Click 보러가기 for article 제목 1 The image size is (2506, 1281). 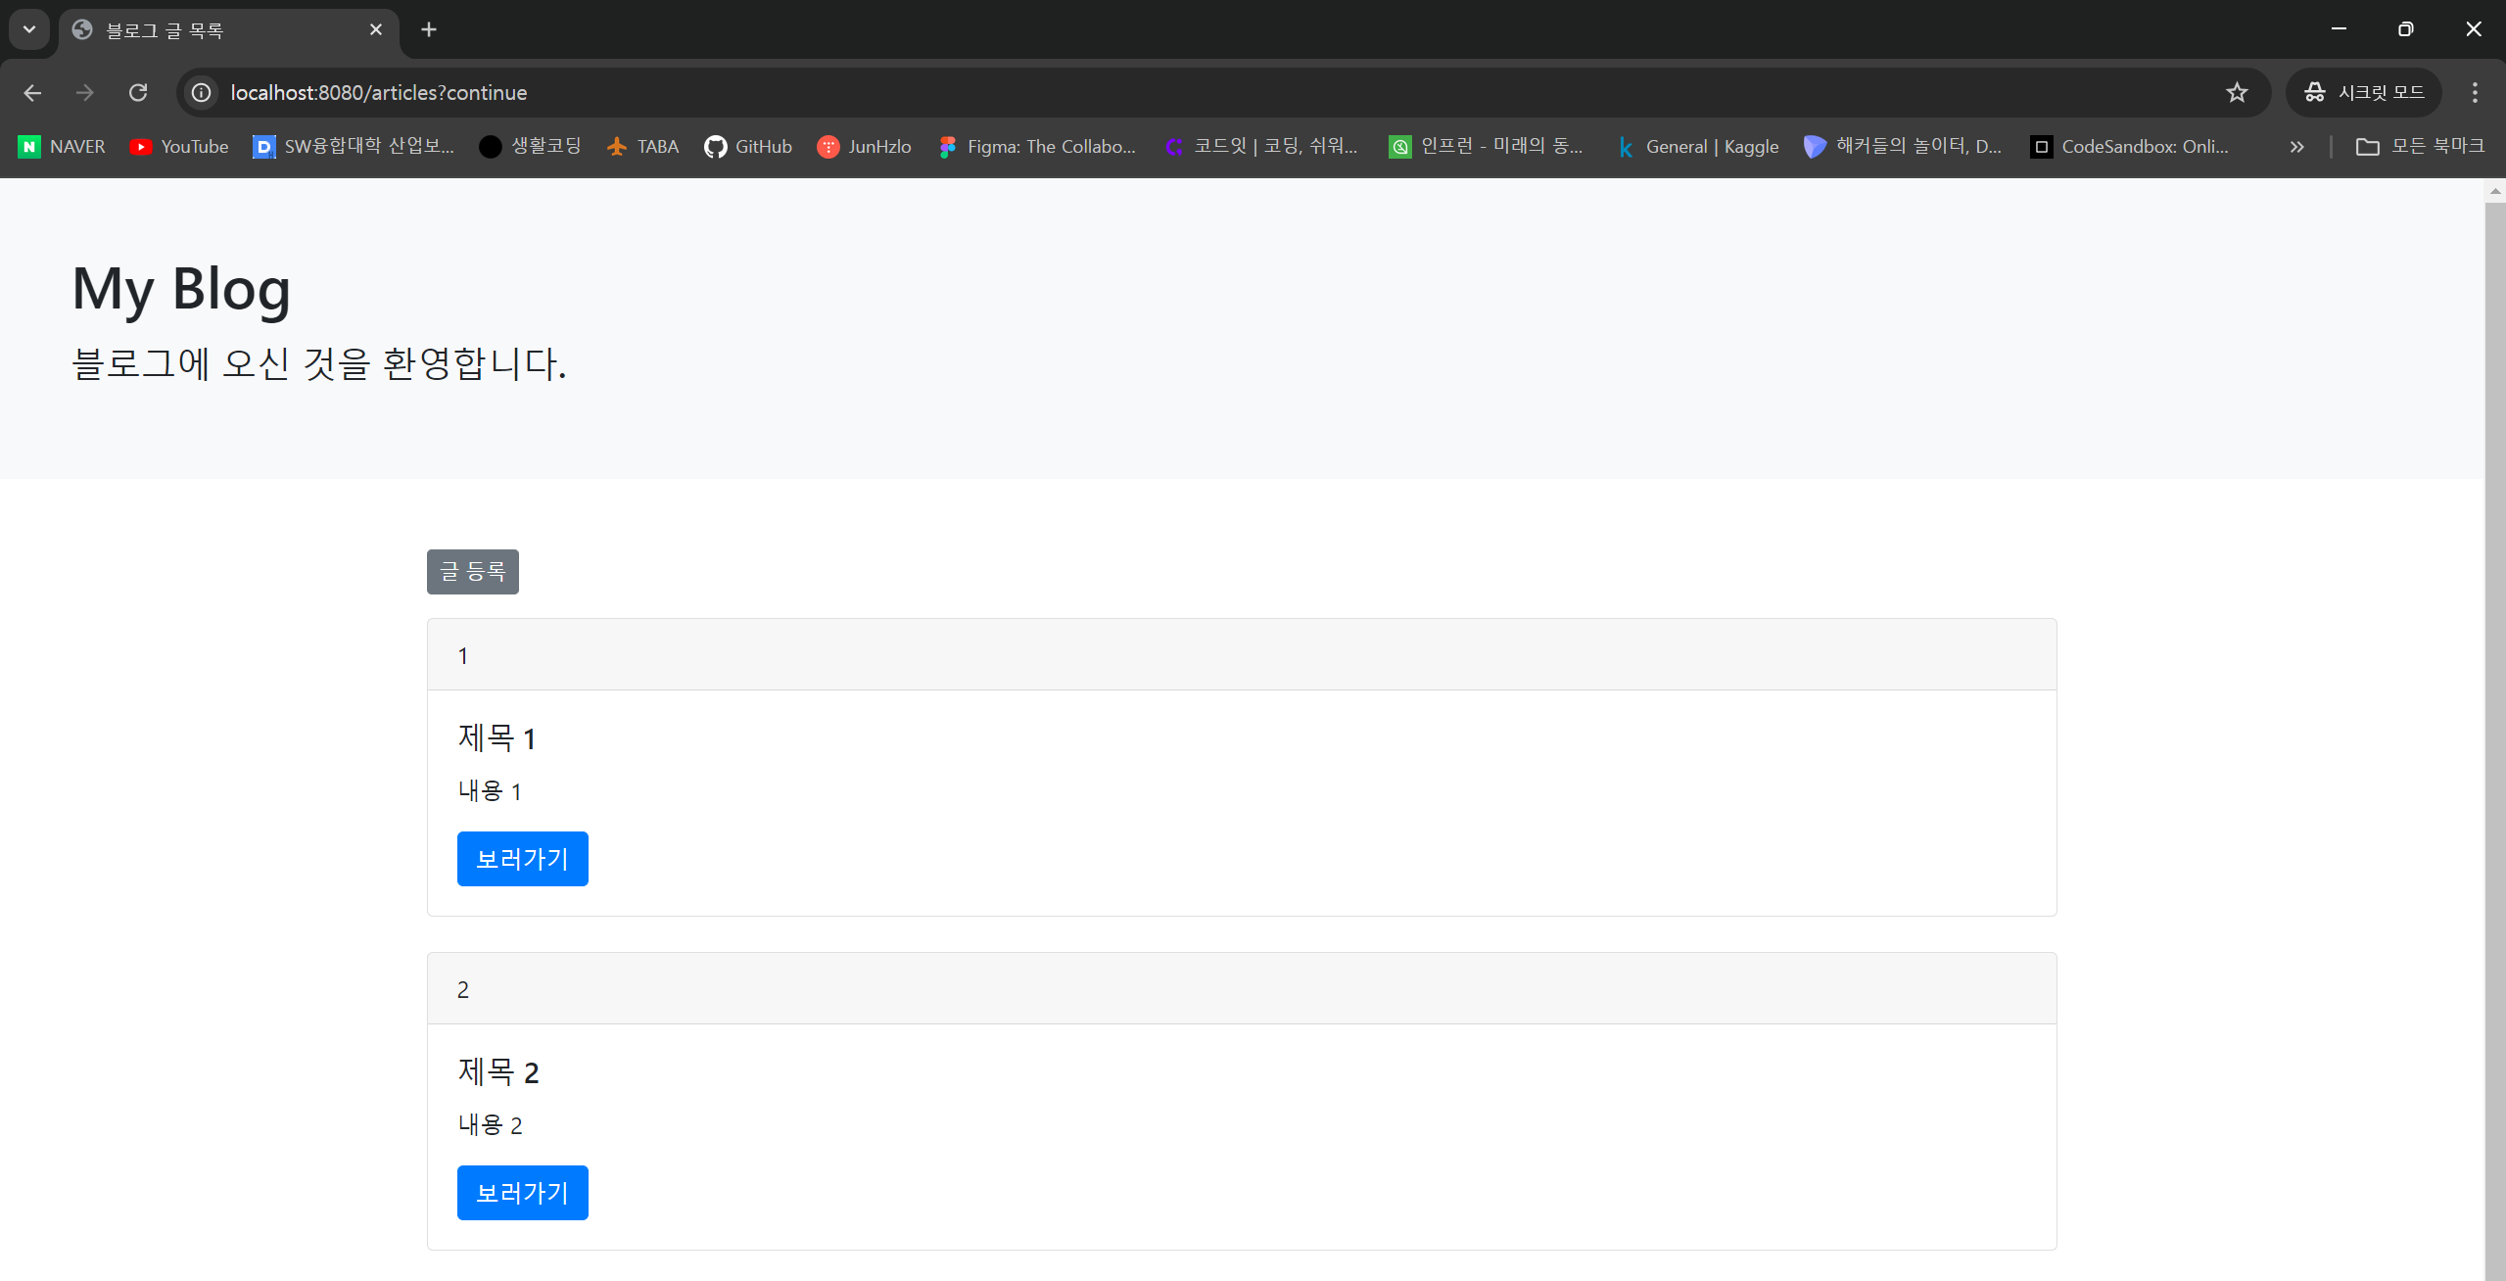(x=522, y=859)
